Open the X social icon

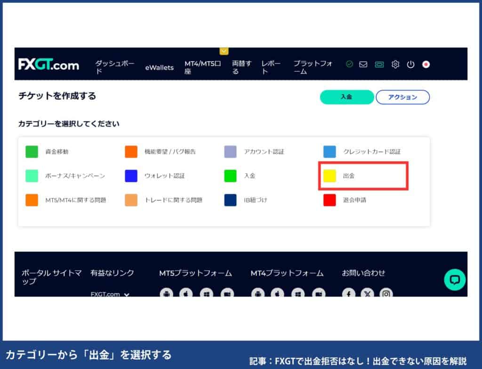click(367, 293)
